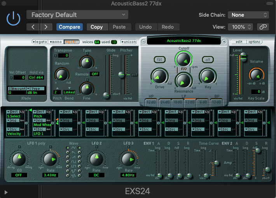This screenshot has width=276, height=198.
Task: Open the Side Chain dropdown
Action: pos(248,15)
